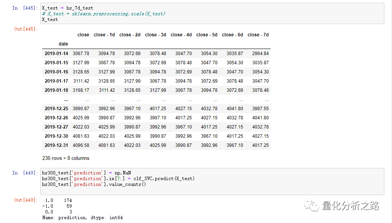Click the 'close - 1d' column header
Viewport: 392px width, 223px height.
104,35
